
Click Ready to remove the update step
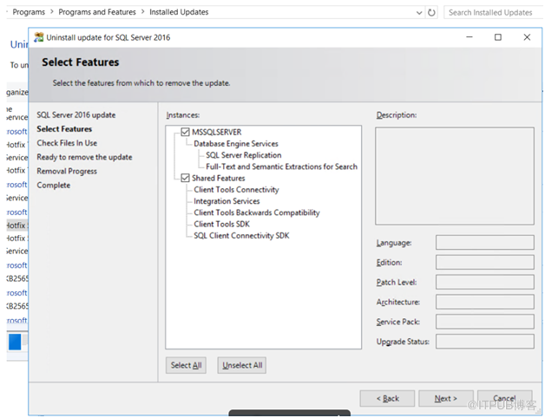[84, 157]
